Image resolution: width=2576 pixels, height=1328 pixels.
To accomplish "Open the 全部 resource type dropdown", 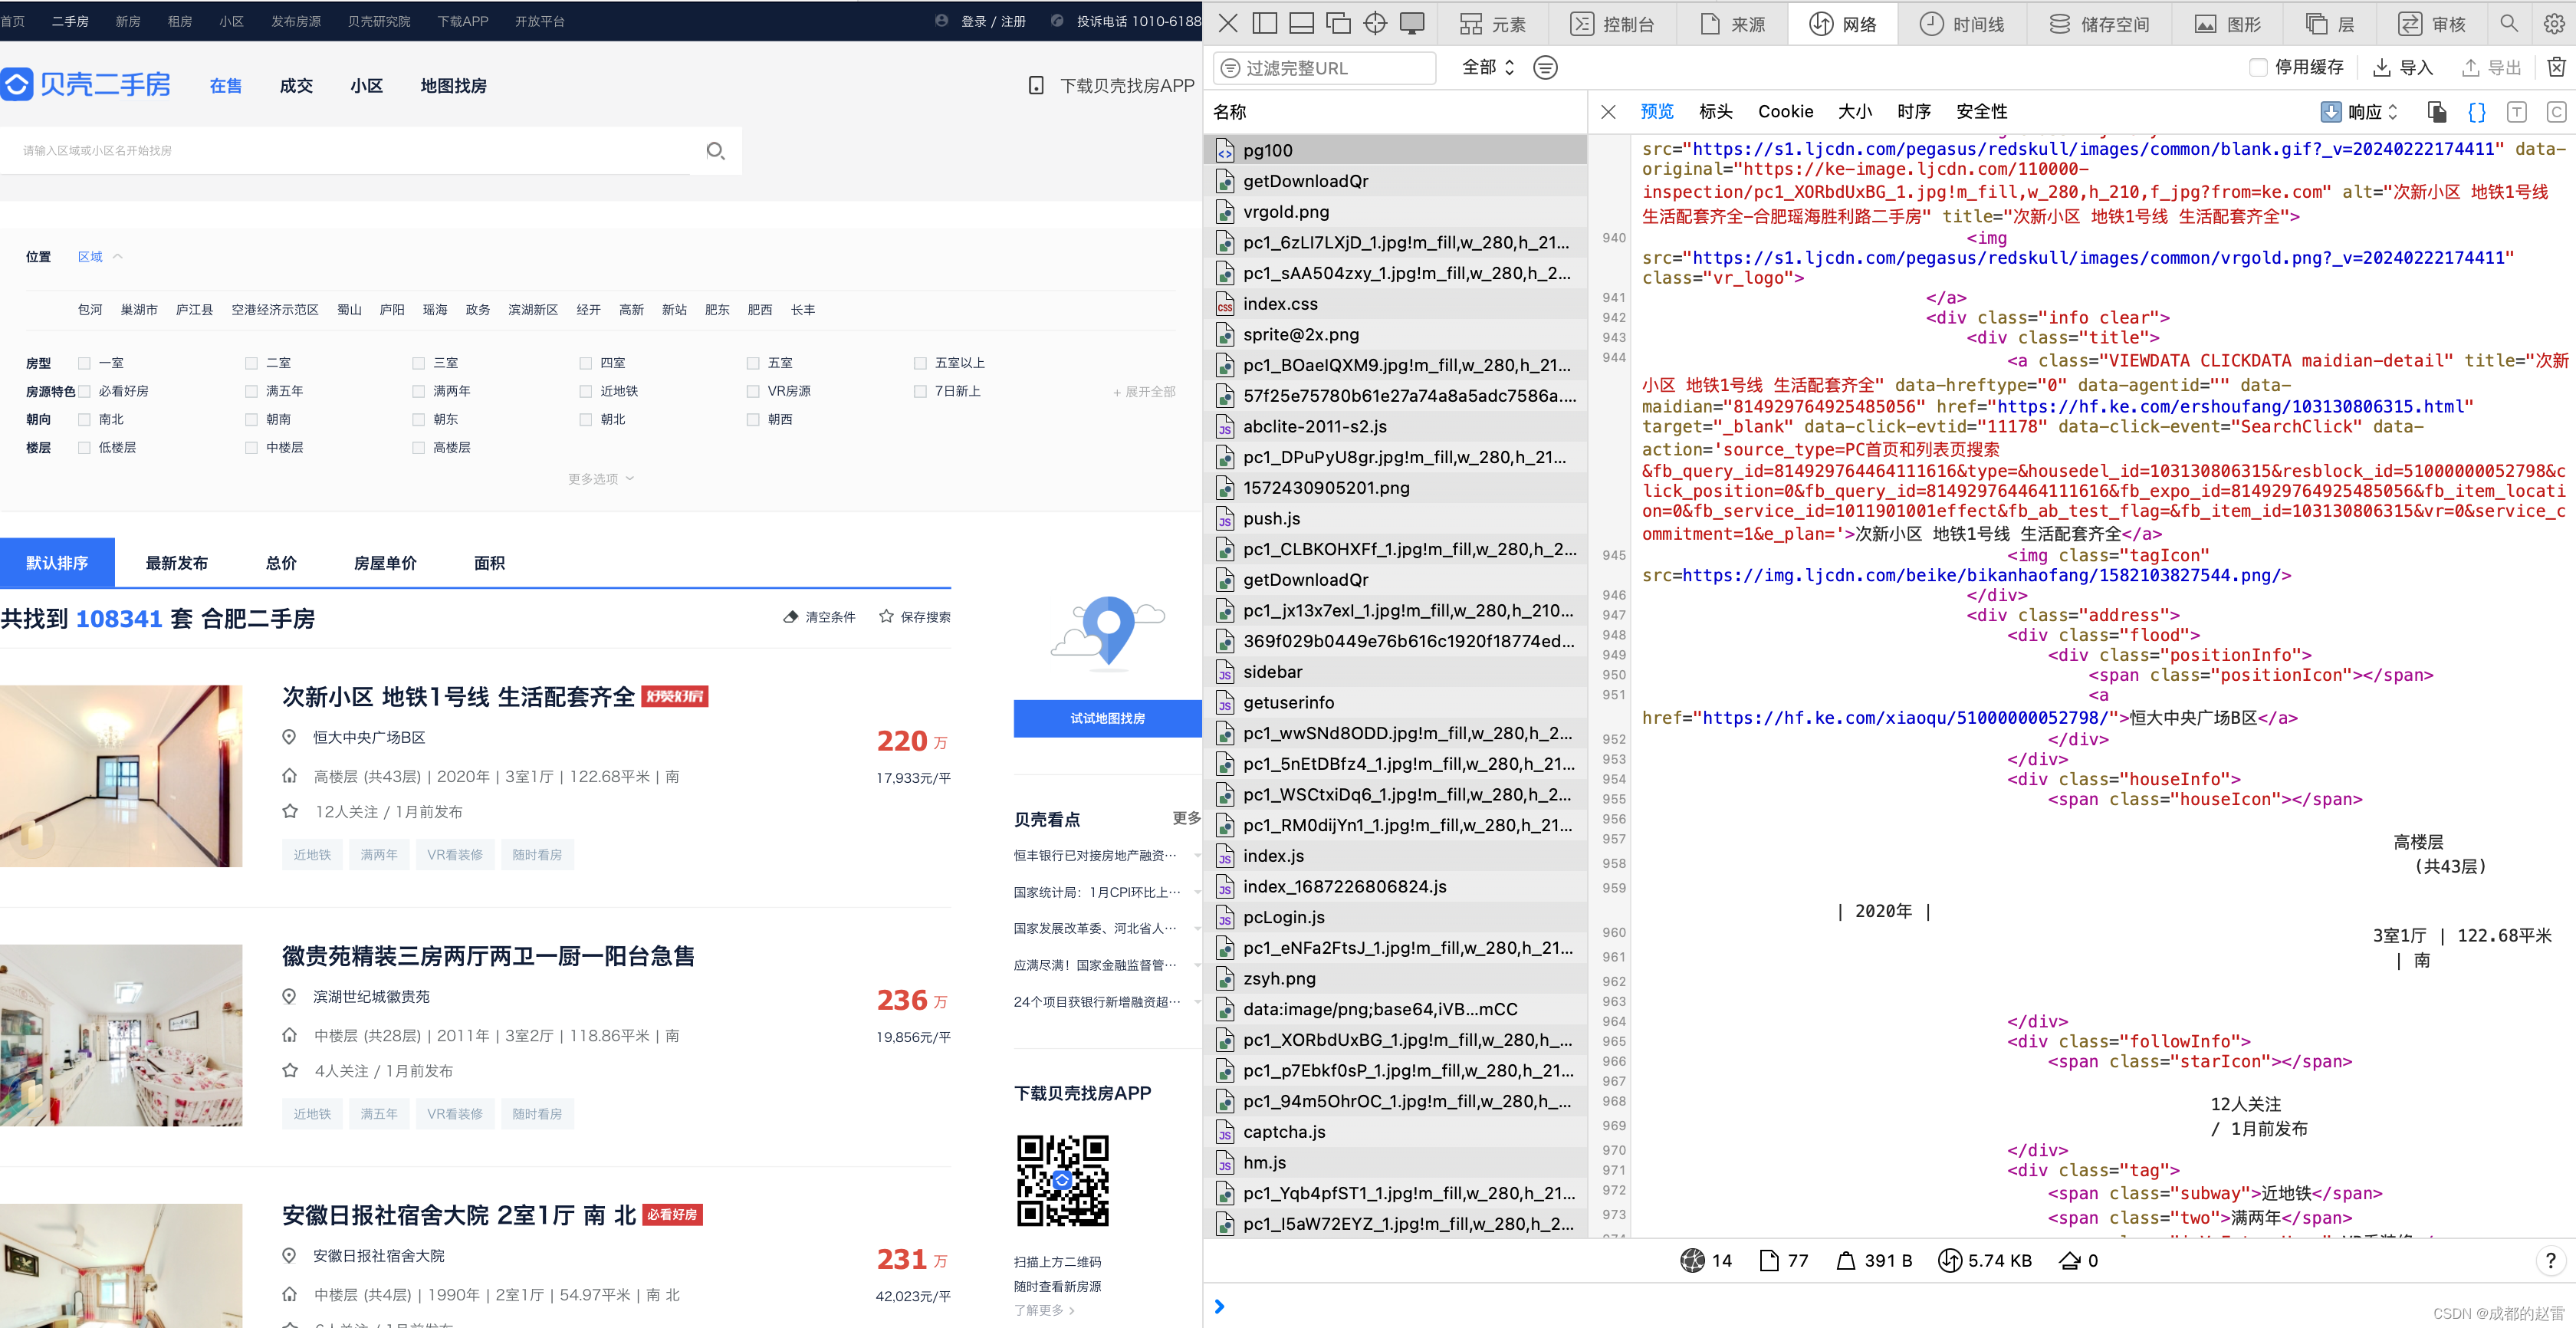I will (x=1487, y=67).
